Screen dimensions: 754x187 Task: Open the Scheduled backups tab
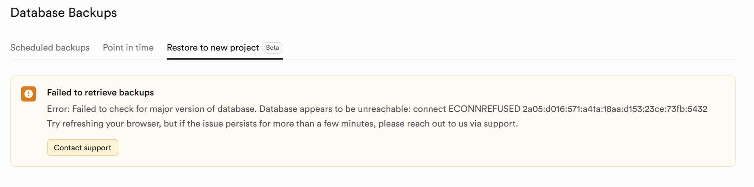click(x=50, y=48)
